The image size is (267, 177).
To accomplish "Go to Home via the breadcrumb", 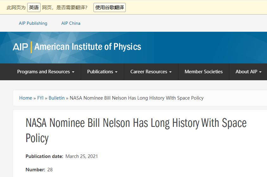I will tap(26, 98).
